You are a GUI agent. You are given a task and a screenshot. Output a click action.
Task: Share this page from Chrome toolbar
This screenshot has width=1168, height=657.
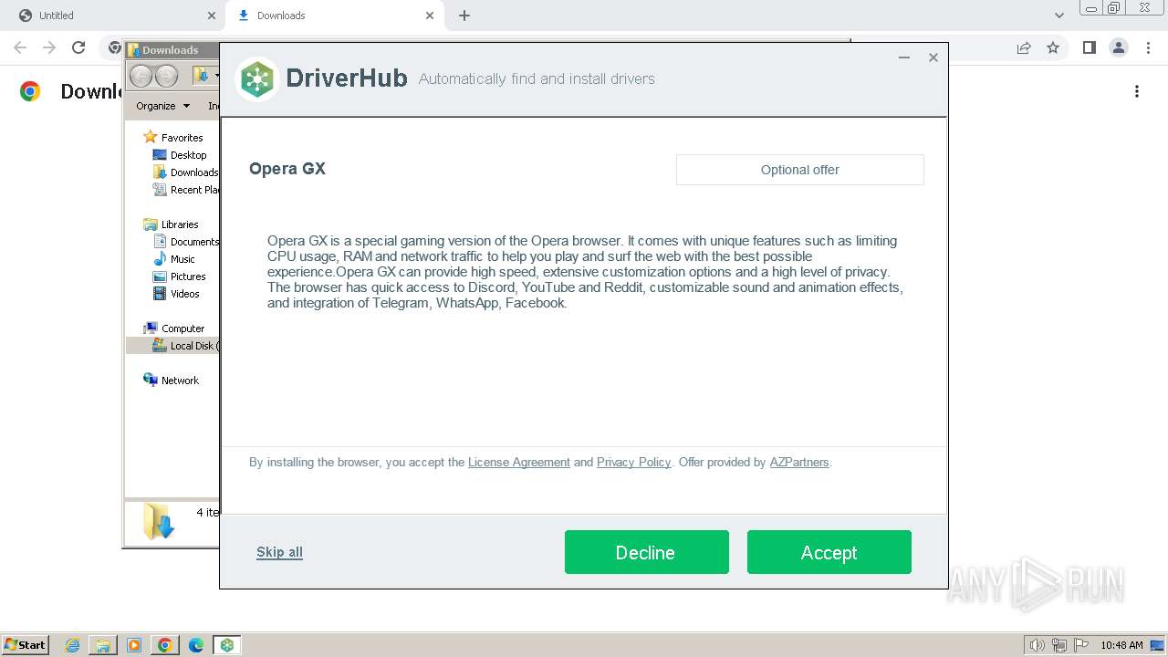[x=1024, y=47]
